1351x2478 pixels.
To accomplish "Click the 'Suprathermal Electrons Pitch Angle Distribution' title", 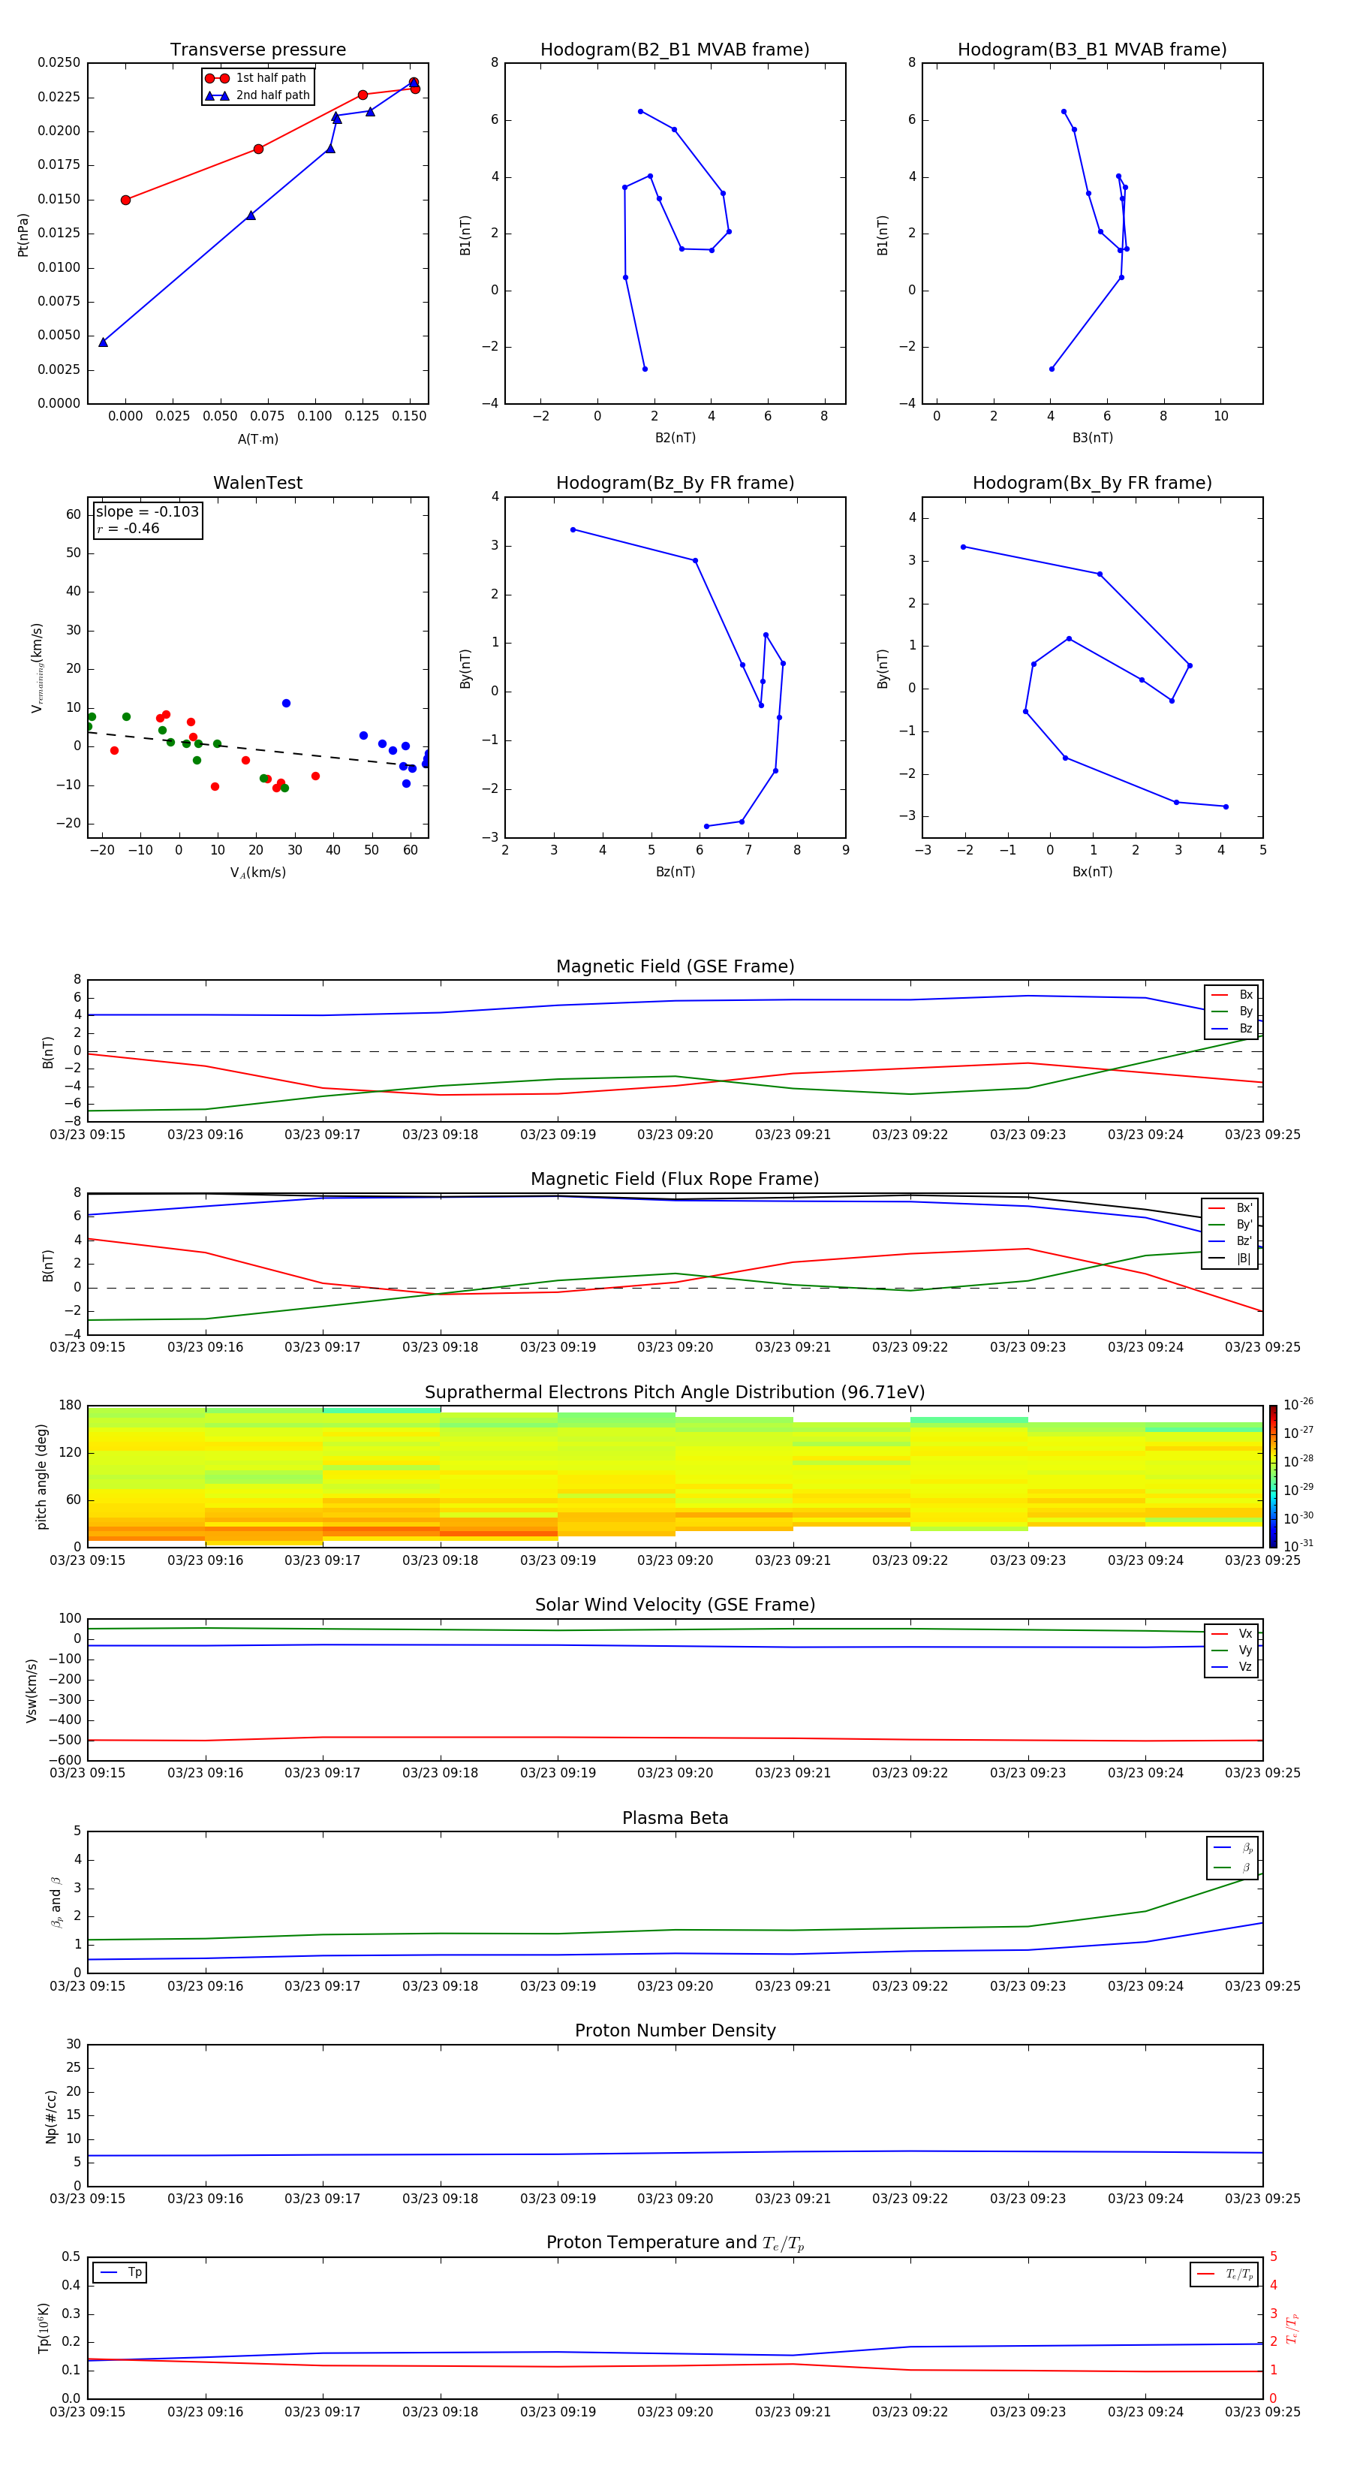I will click(675, 1393).
